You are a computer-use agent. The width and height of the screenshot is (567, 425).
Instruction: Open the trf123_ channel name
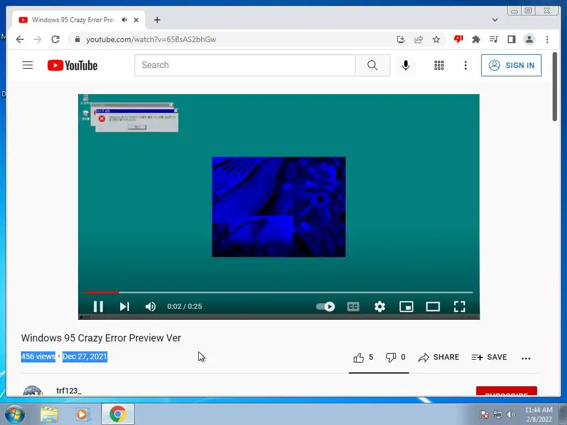69,391
